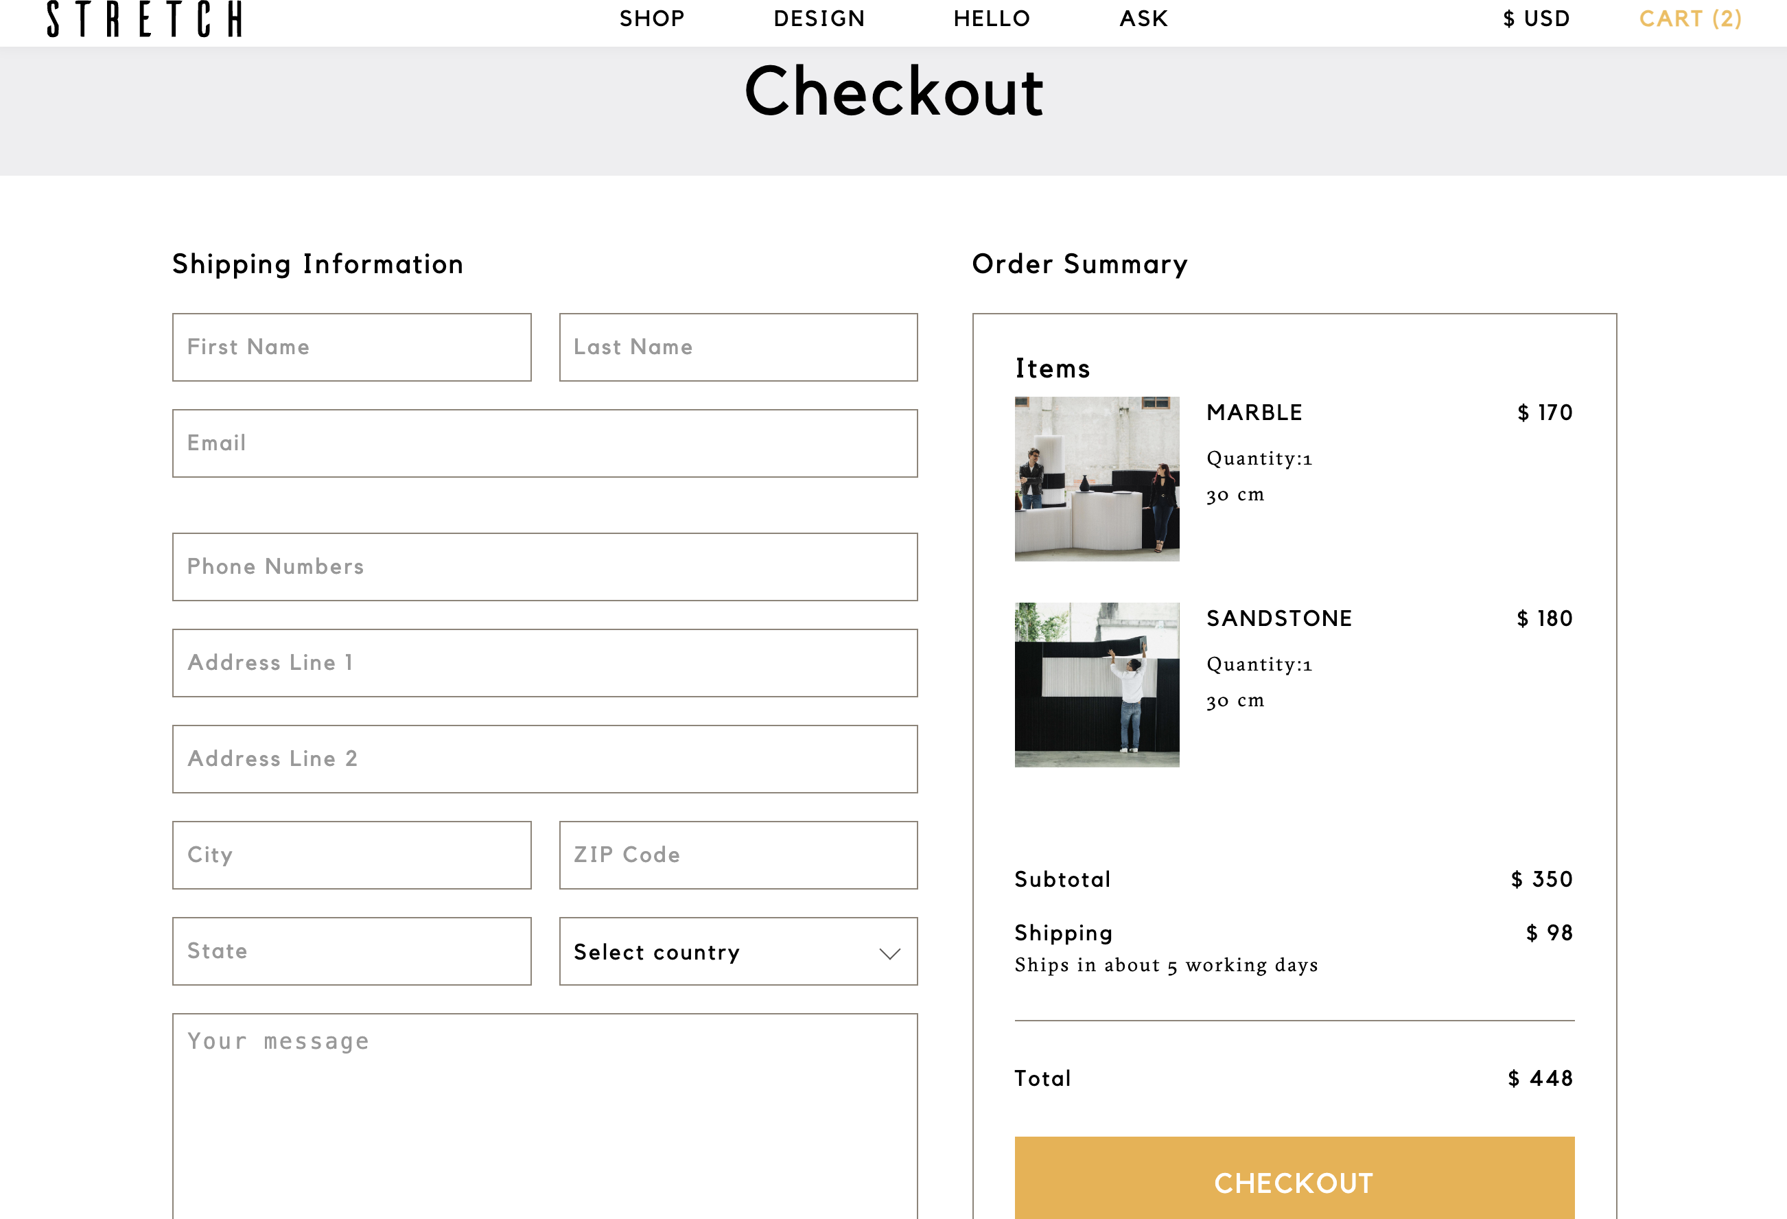The image size is (1787, 1219).
Task: Select the Phone Numbers field
Action: click(544, 567)
